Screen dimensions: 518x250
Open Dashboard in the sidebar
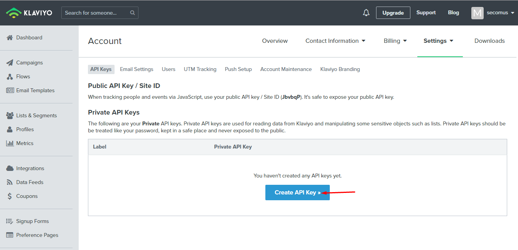(29, 37)
